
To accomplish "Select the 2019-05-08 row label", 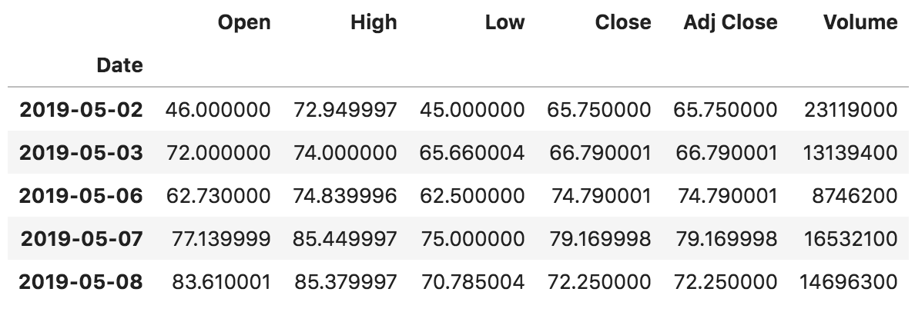I will [x=81, y=281].
